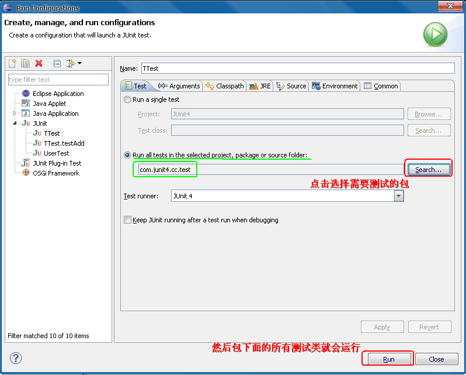The image size is (466, 375).
Task: Click Search button next to package field
Action: 429,170
